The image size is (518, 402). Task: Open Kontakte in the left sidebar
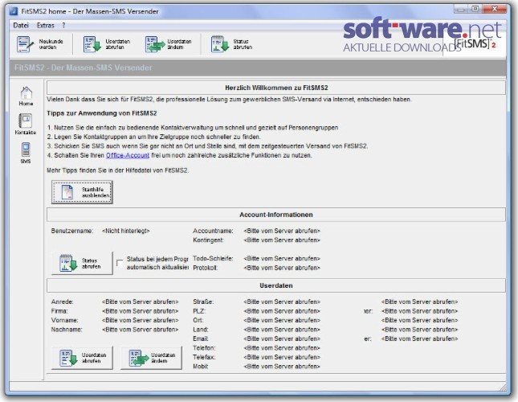pyautogui.click(x=26, y=125)
